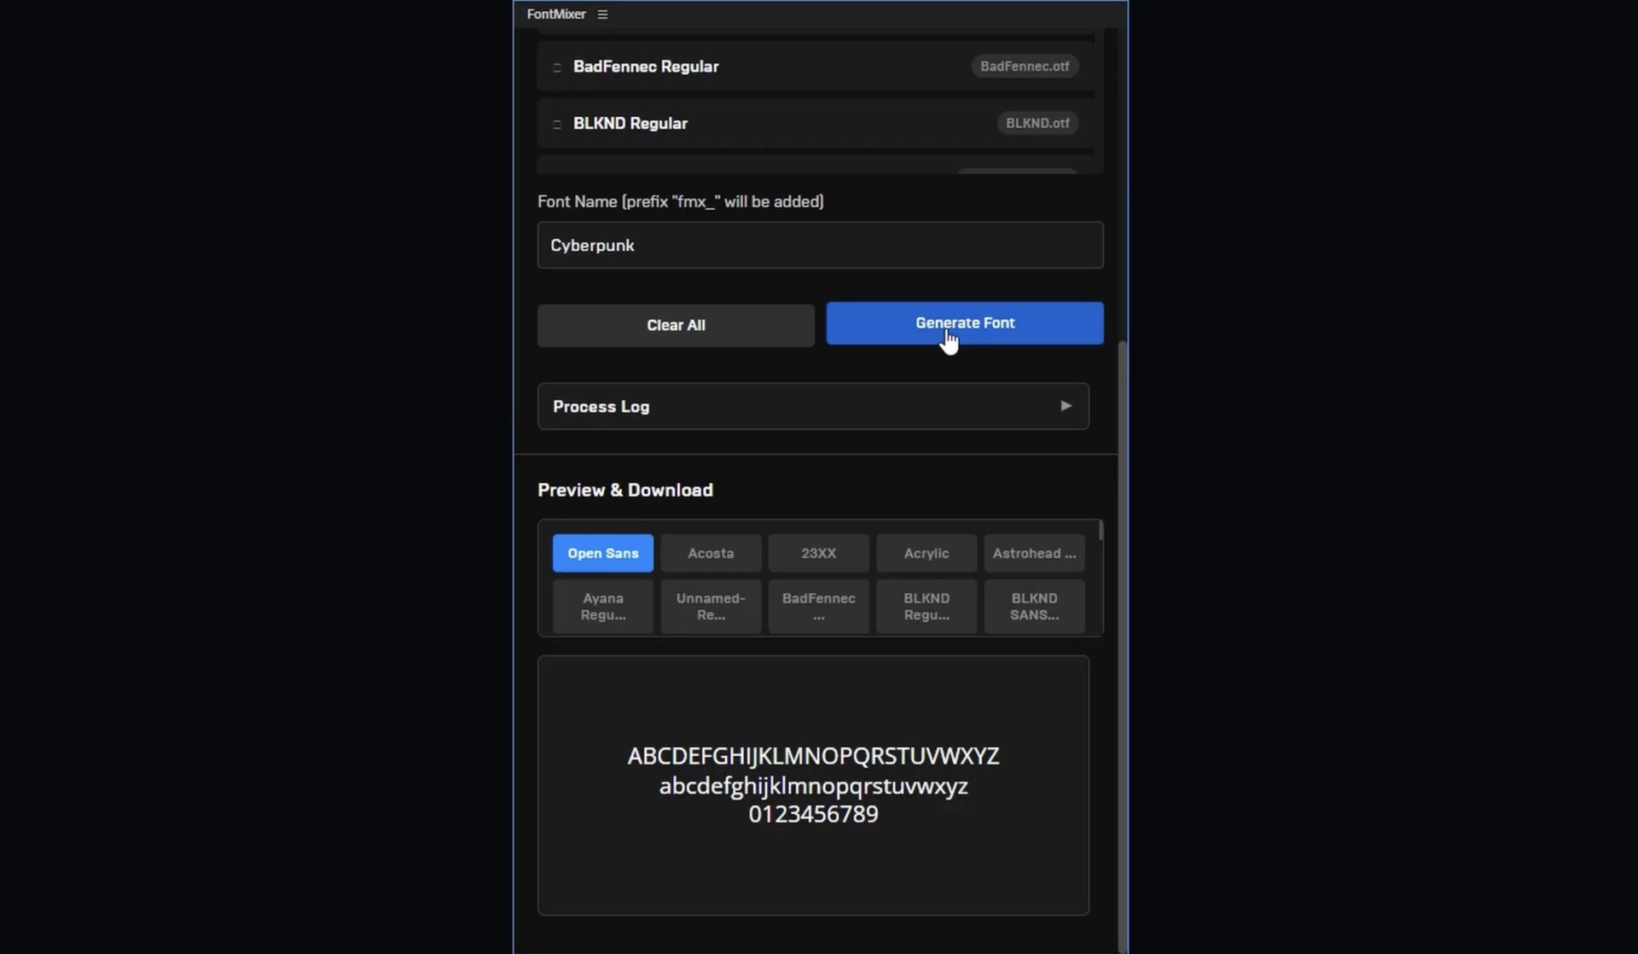This screenshot has height=954, width=1638.
Task: Click the BadFennec.otf file badge
Action: pos(1024,67)
